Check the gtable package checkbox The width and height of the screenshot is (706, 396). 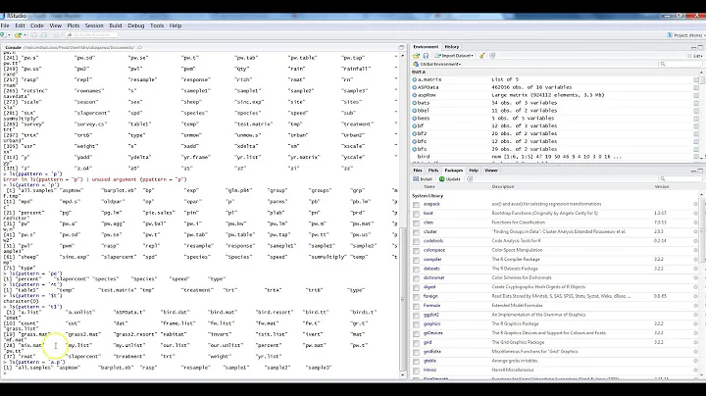(x=416, y=362)
